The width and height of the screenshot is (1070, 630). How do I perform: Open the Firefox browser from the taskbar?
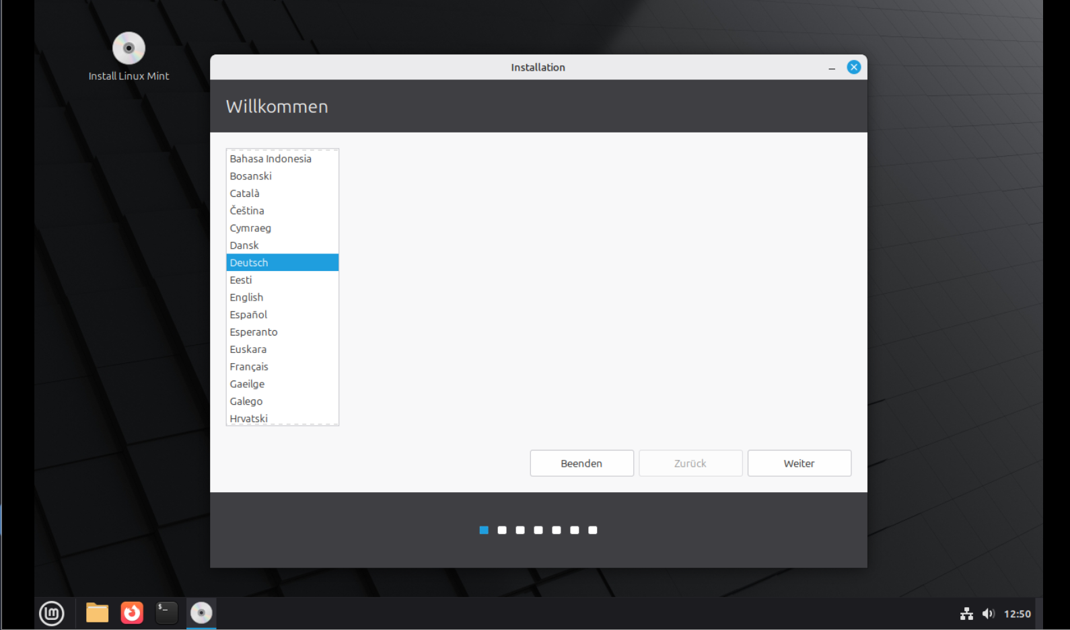click(x=132, y=613)
